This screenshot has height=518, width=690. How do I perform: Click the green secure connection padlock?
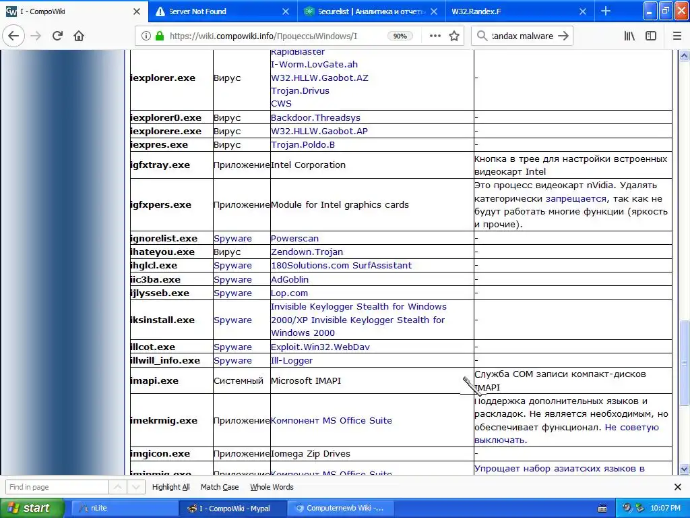point(160,36)
